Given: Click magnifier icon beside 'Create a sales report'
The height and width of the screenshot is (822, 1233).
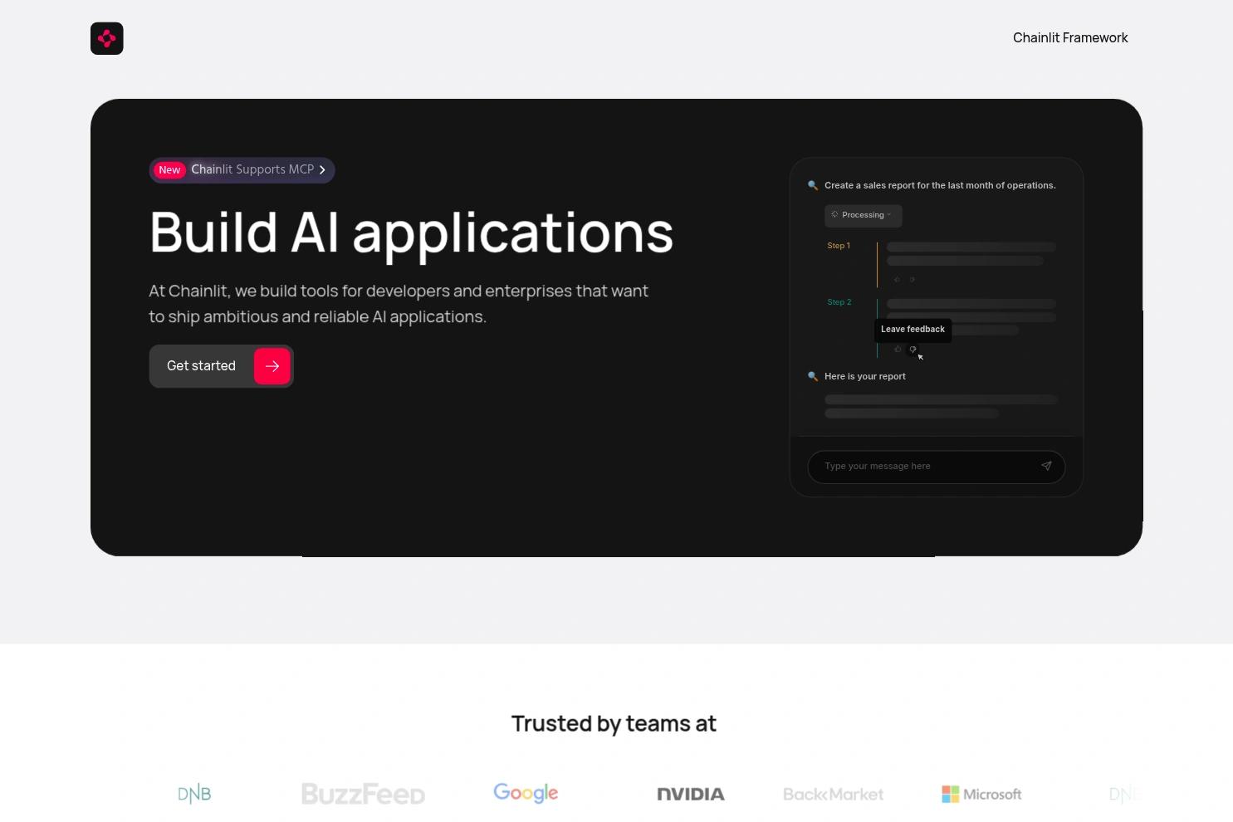Looking at the screenshot, I should pos(813,185).
